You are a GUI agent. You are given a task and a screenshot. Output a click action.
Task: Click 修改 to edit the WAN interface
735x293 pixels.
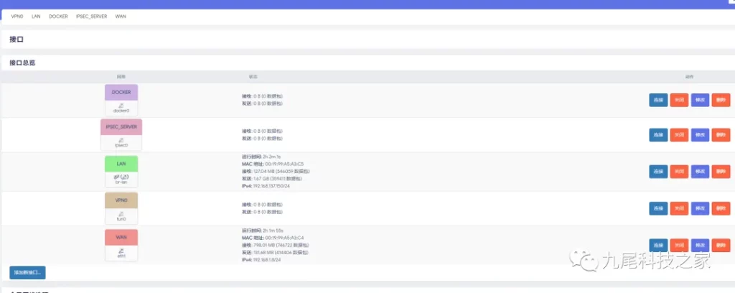coord(700,244)
